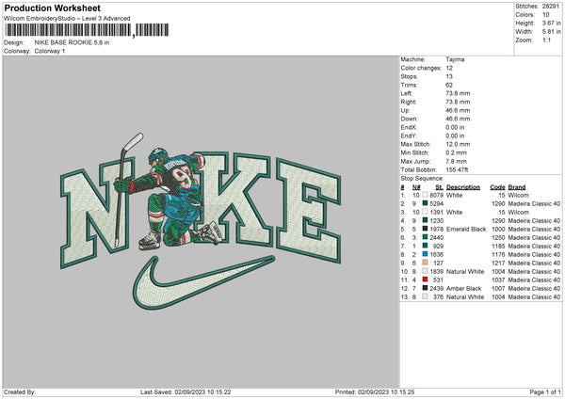The width and height of the screenshot is (565, 399).
Task: Pick the dark green swatch for stop 4 (1230)
Action: (426, 220)
